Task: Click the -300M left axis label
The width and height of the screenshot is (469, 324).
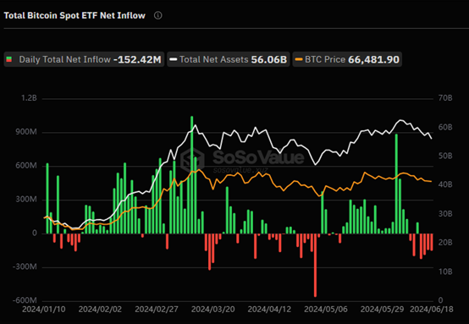Action: pyautogui.click(x=25, y=266)
